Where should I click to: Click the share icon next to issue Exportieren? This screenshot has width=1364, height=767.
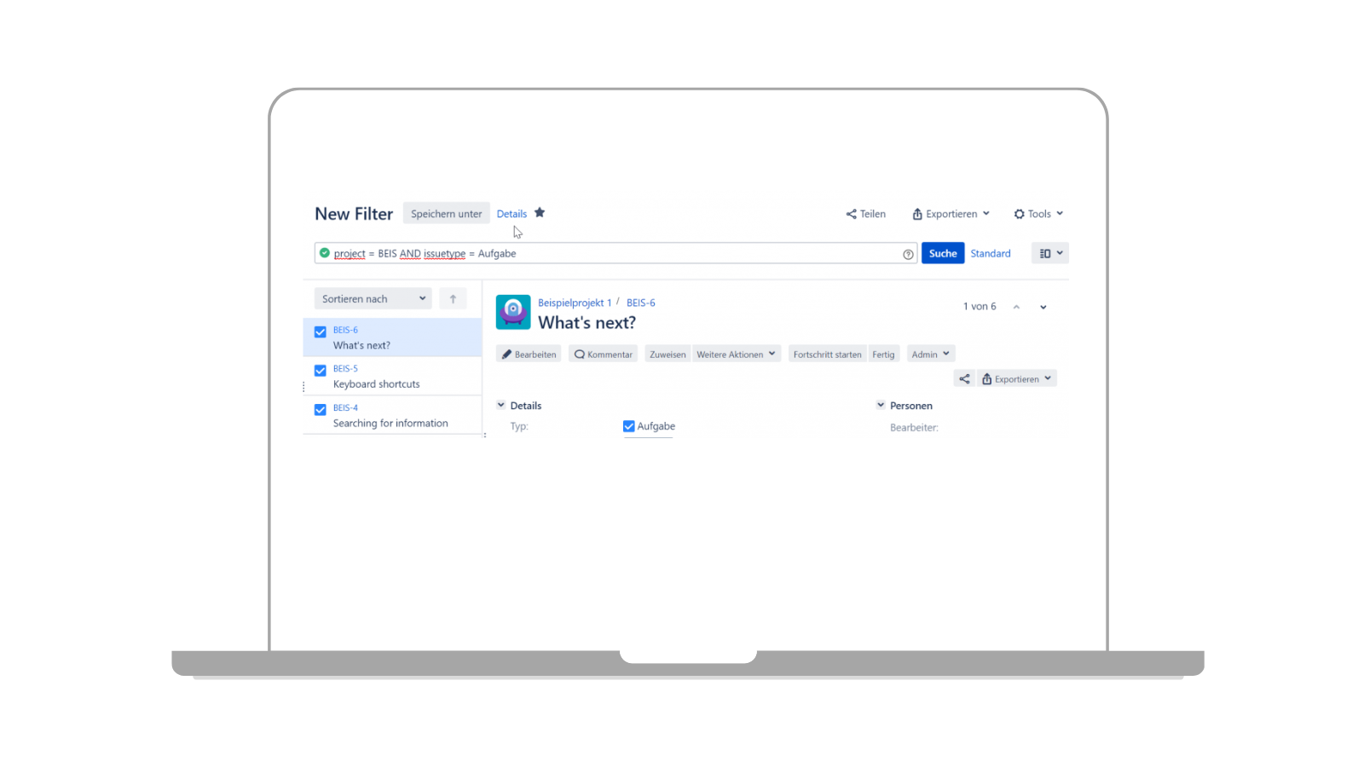[964, 378]
